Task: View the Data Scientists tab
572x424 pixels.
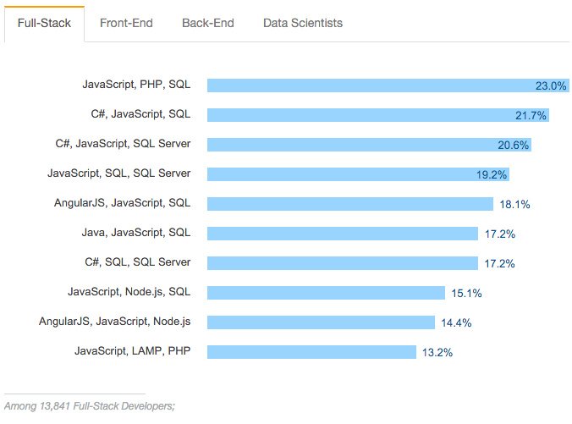Action: click(x=303, y=23)
